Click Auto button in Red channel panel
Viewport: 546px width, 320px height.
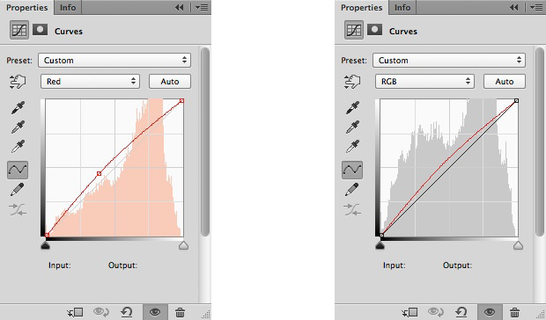(x=170, y=81)
